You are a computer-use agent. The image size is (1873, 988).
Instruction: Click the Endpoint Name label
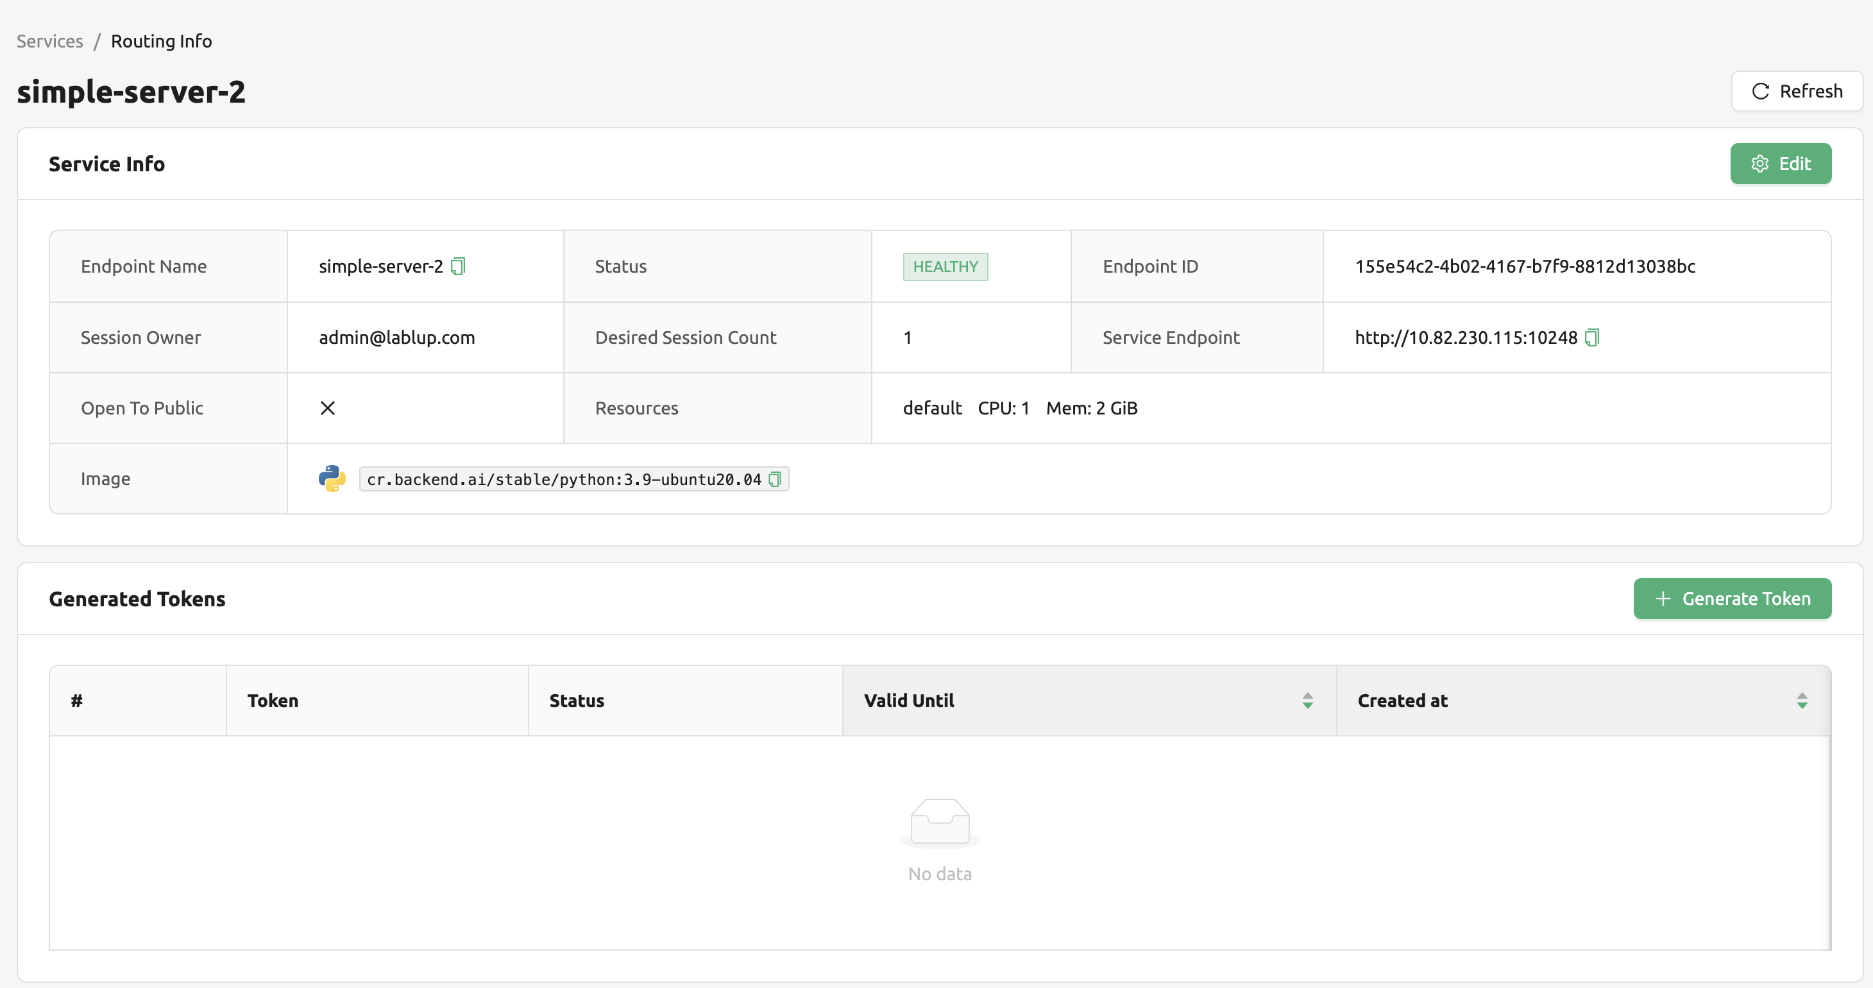coord(143,267)
